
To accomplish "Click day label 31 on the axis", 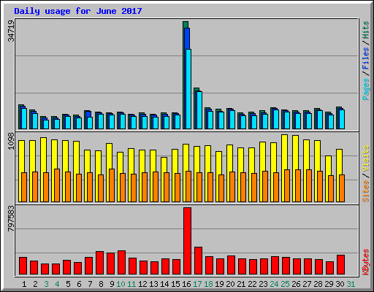I will coord(351,284).
